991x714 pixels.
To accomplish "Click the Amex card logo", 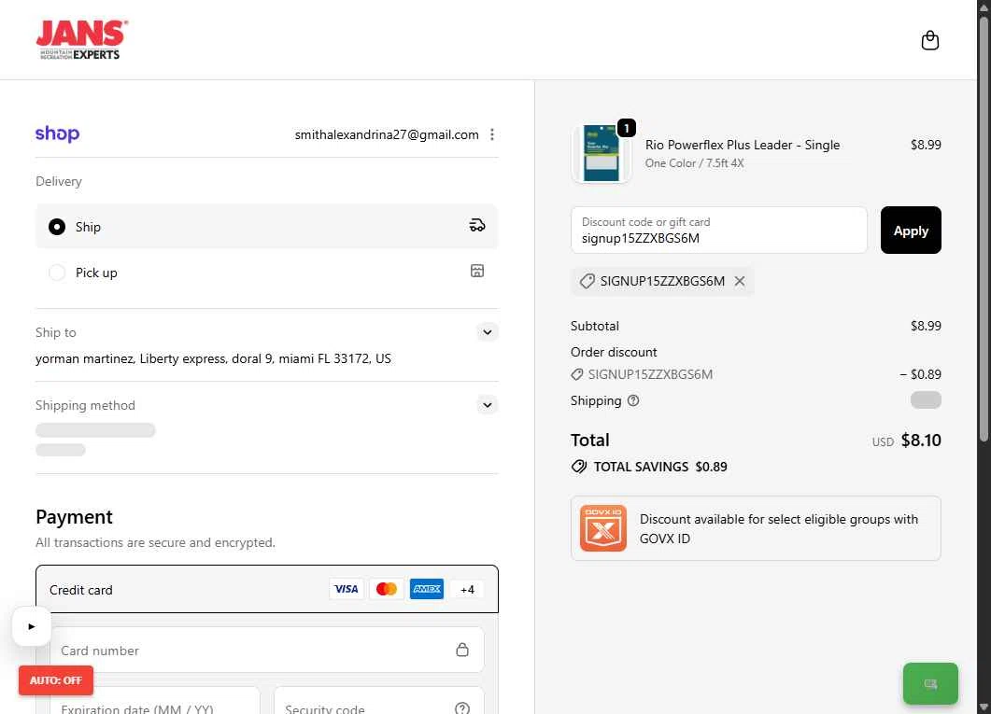I will pos(427,589).
